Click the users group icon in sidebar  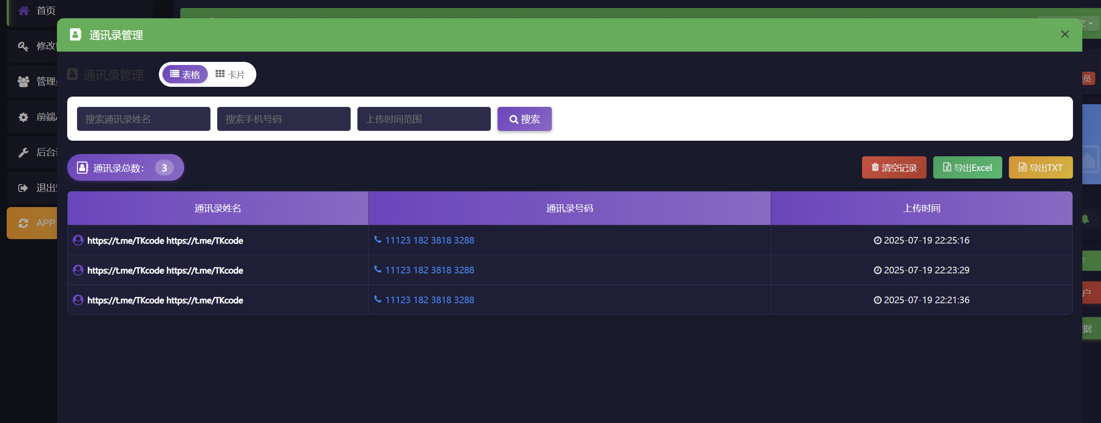[23, 81]
